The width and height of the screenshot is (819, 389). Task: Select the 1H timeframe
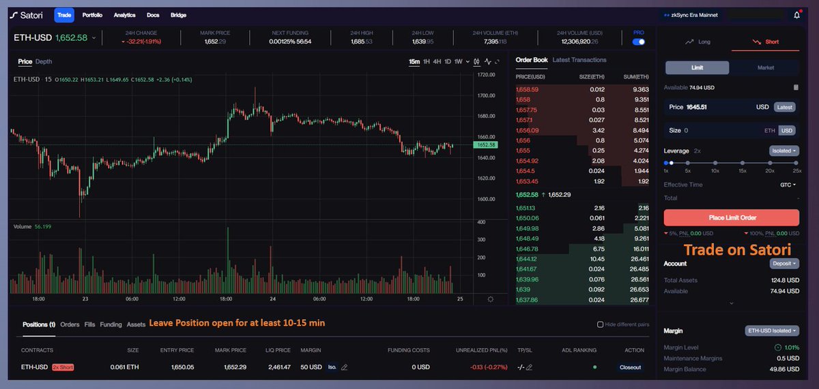427,62
